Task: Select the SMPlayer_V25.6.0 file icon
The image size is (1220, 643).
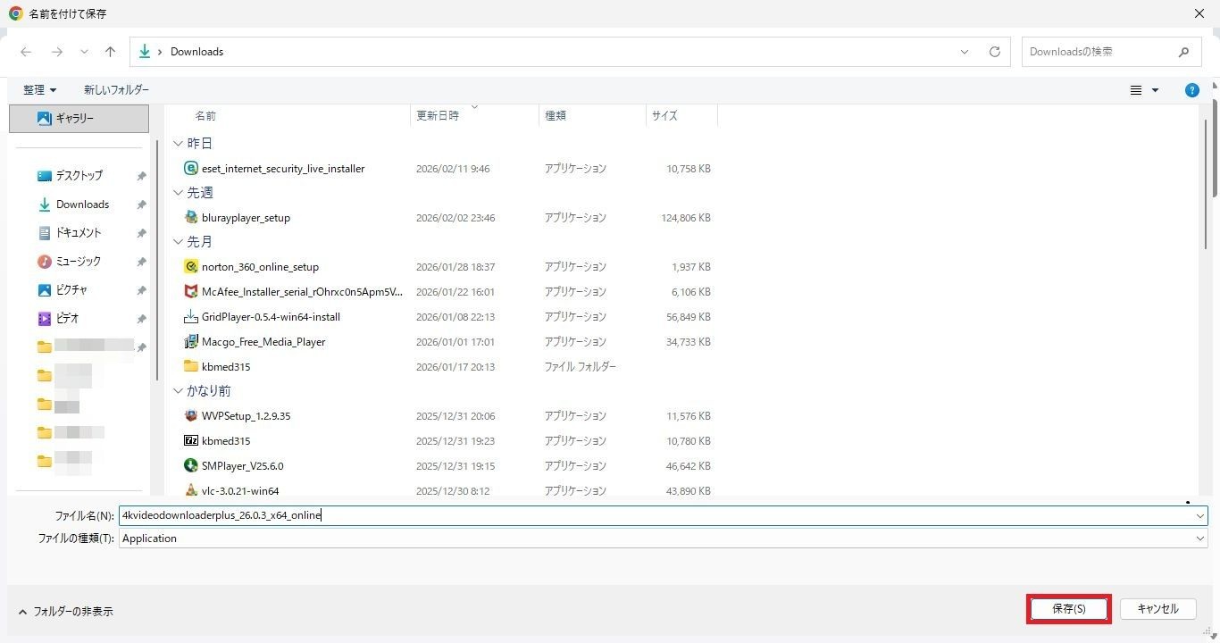Action: [x=190, y=465]
